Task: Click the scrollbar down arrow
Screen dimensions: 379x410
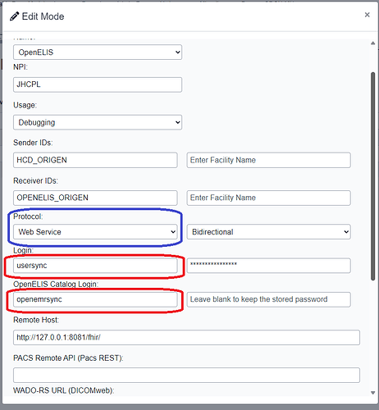Action: tap(372, 393)
